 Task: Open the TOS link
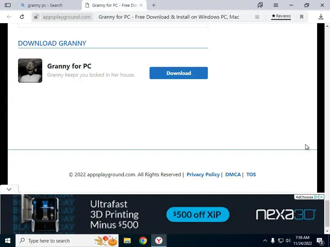pyautogui.click(x=251, y=175)
